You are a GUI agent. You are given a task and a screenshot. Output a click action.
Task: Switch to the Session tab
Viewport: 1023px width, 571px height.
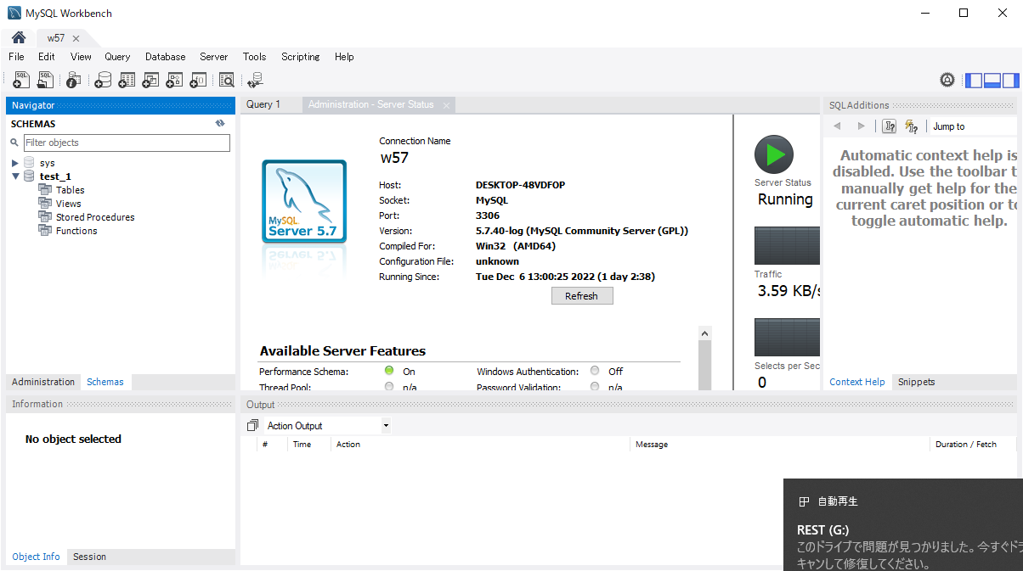pyautogui.click(x=89, y=557)
